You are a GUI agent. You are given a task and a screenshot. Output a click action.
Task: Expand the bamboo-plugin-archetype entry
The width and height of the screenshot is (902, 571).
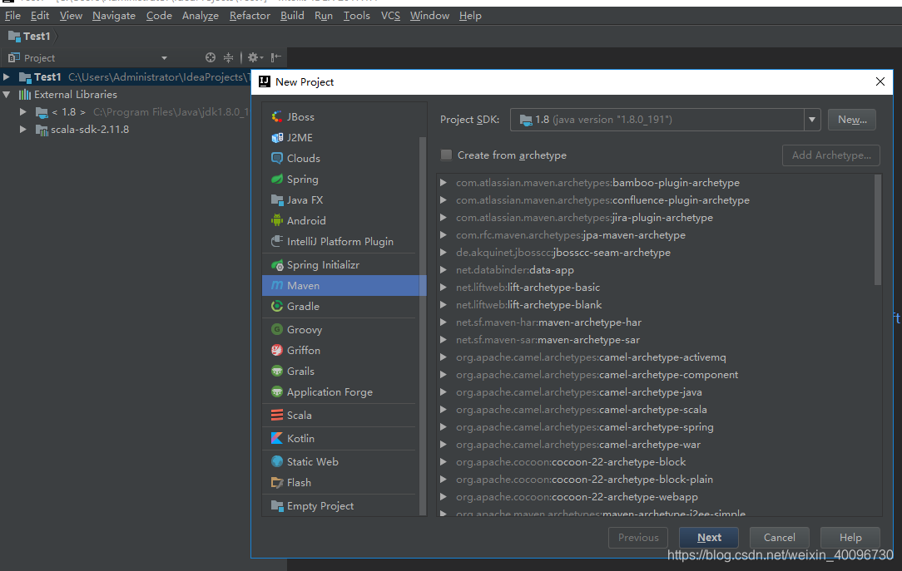[x=444, y=183]
